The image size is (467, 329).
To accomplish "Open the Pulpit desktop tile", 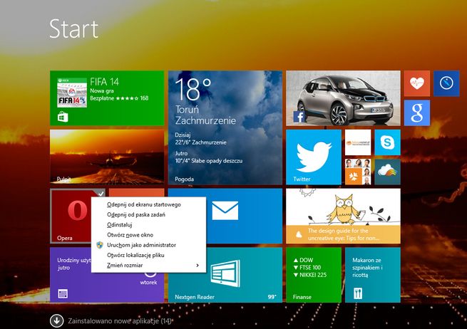I will tap(107, 157).
